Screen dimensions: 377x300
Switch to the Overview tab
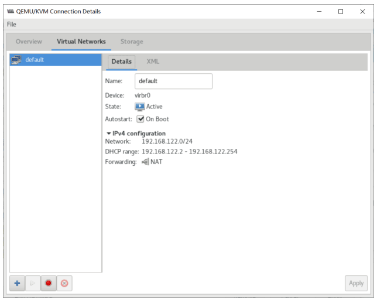tap(29, 42)
